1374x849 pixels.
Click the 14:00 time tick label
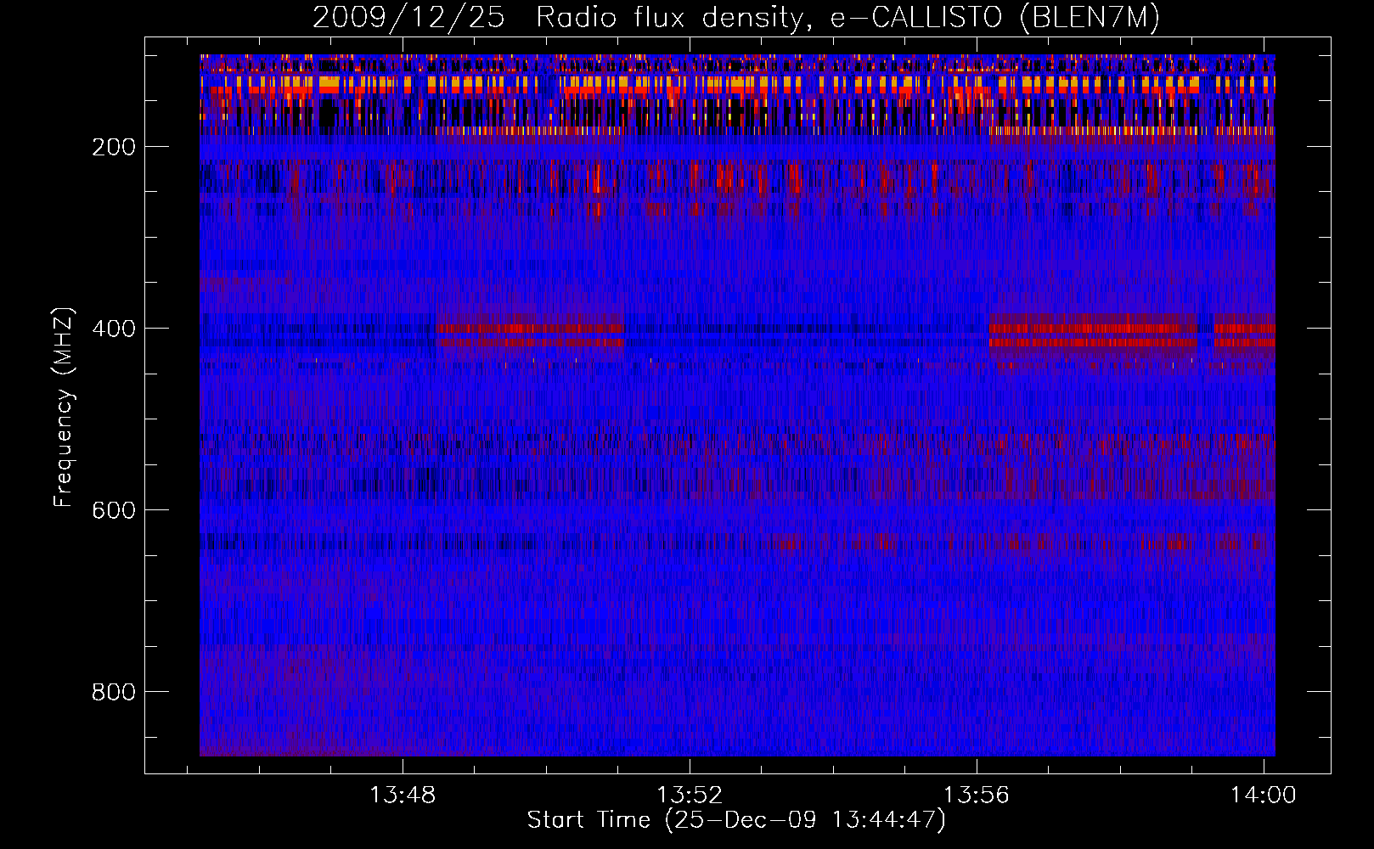coord(1264,795)
